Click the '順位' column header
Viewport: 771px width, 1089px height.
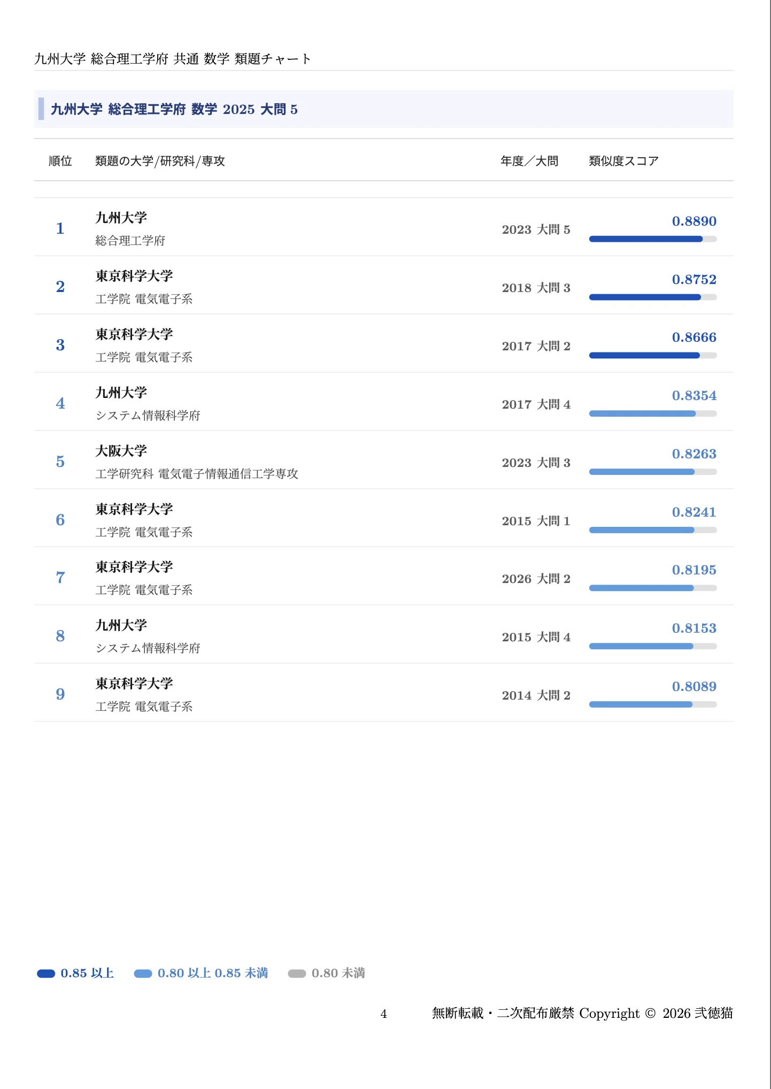click(x=60, y=161)
